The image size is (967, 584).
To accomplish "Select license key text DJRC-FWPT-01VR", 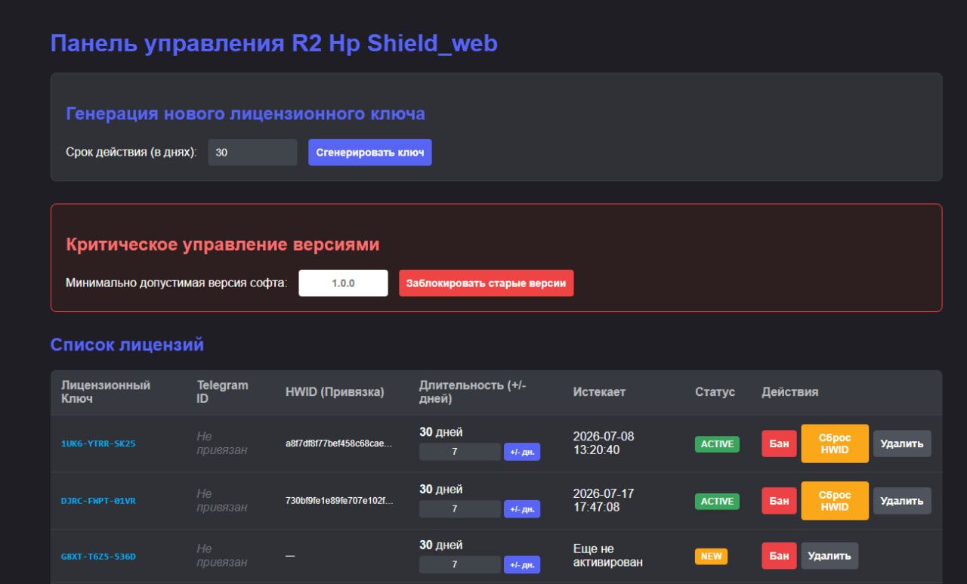I will [x=98, y=500].
